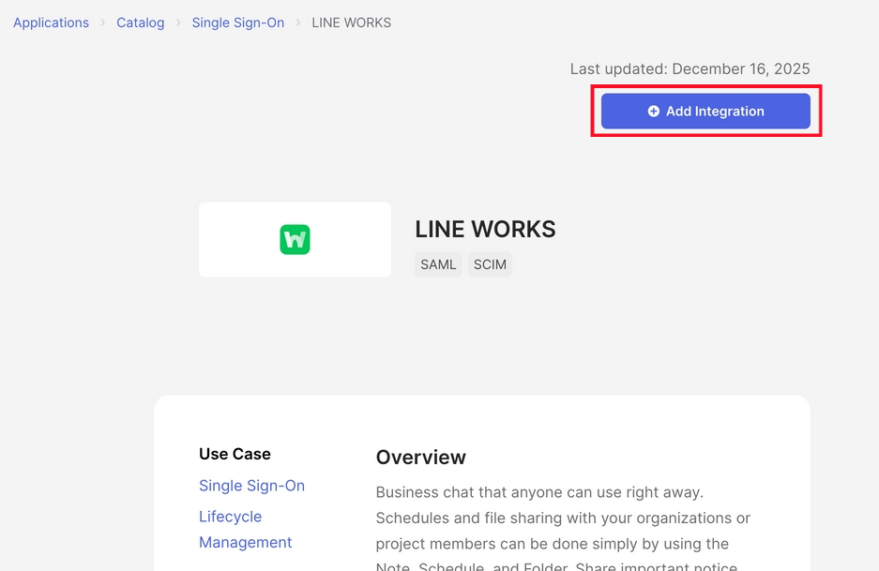Click the LINE WORKS logo card
The height and width of the screenshot is (571, 879).
pos(295,239)
